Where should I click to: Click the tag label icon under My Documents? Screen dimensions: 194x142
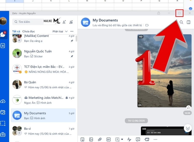pos(147,25)
